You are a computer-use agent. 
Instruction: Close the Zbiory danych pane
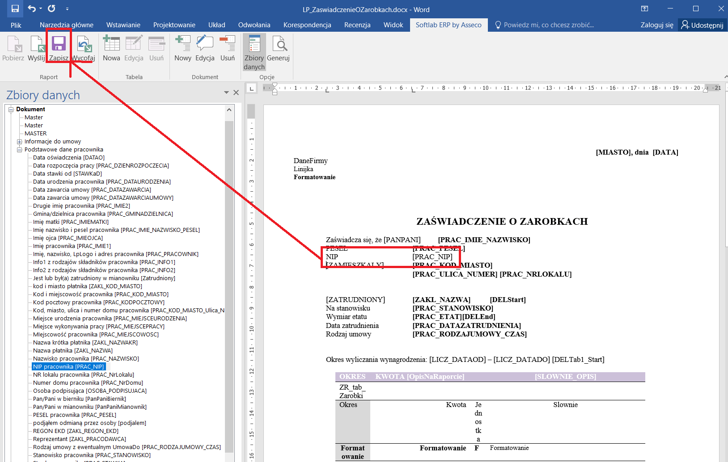pyautogui.click(x=236, y=92)
